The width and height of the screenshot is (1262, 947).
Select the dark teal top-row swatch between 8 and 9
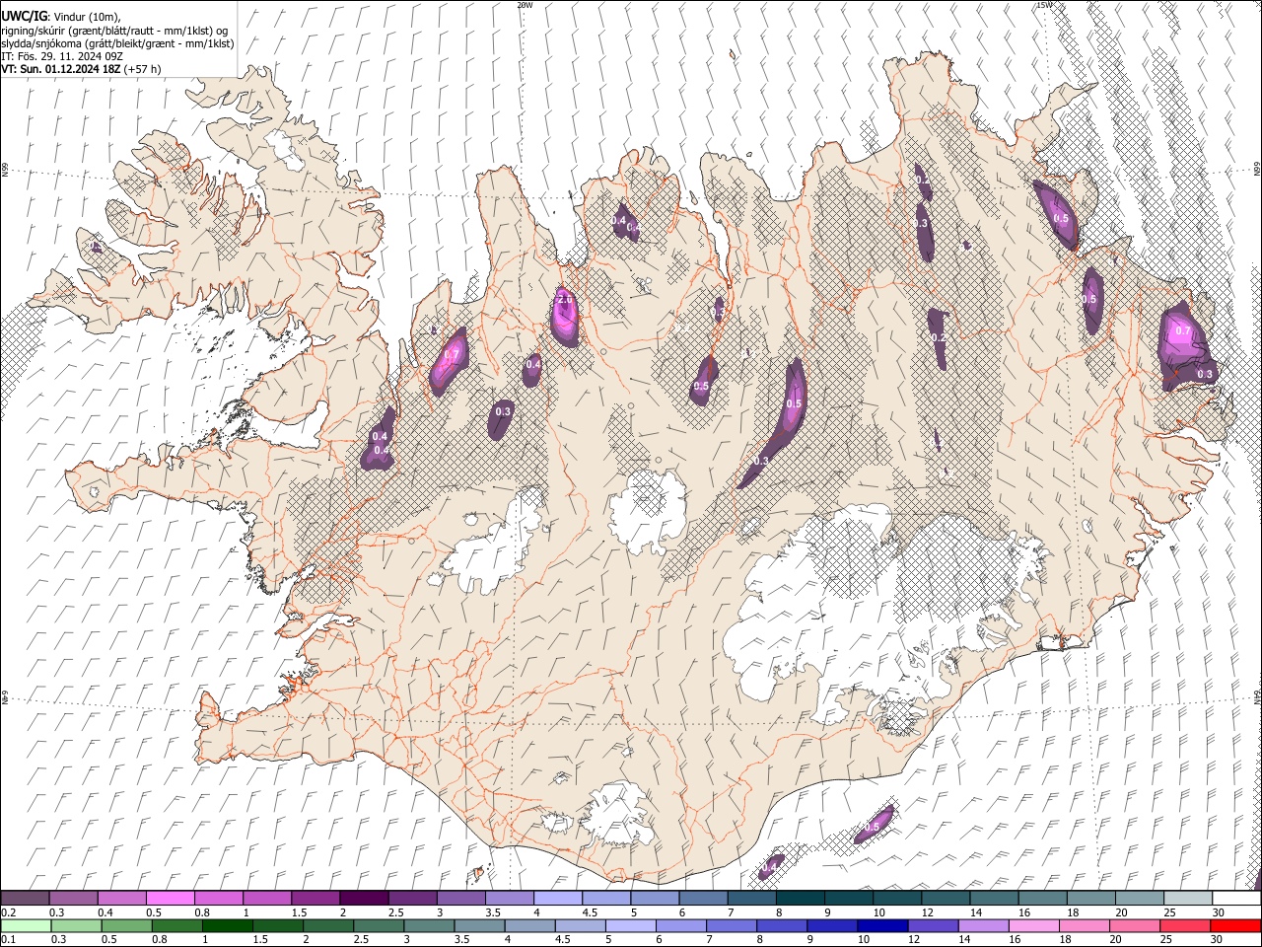coord(800,899)
